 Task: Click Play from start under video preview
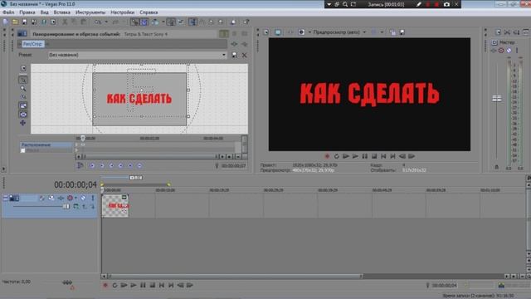pyautogui.click(x=346, y=156)
